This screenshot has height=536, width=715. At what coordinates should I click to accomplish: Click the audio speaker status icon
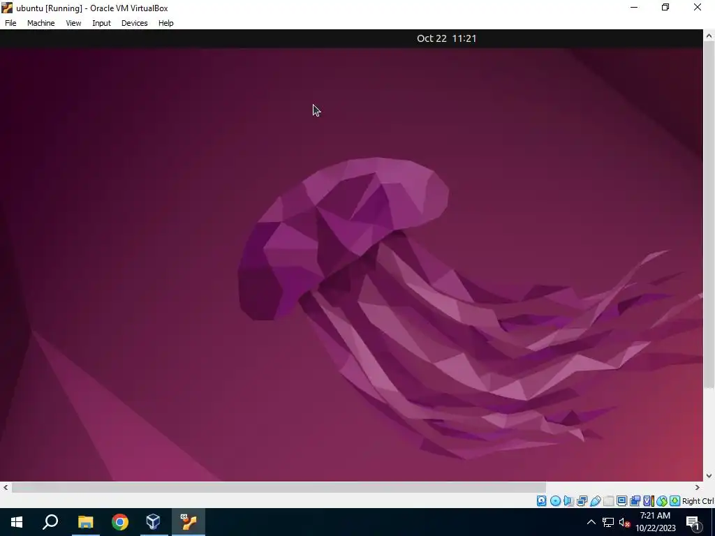tap(568, 501)
